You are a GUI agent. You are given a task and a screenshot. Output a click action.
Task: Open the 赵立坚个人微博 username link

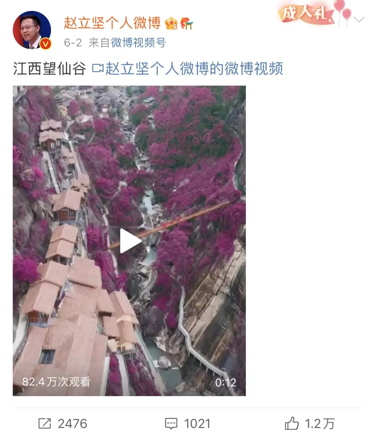coord(112,23)
